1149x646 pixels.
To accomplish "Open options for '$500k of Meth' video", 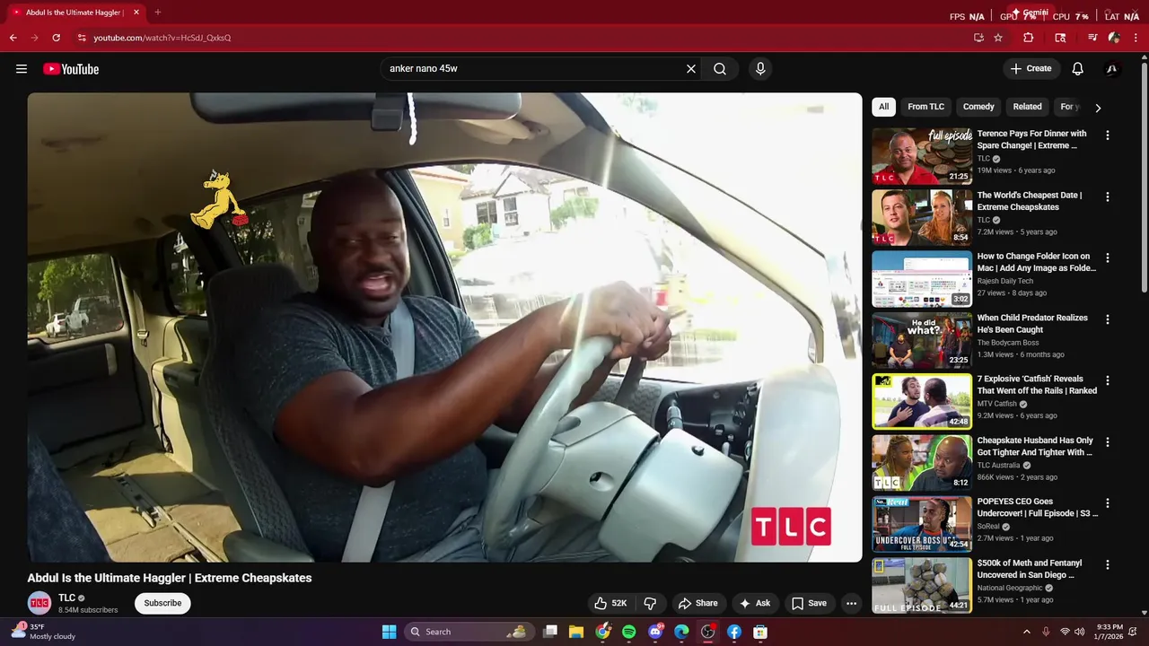I will coord(1107,565).
